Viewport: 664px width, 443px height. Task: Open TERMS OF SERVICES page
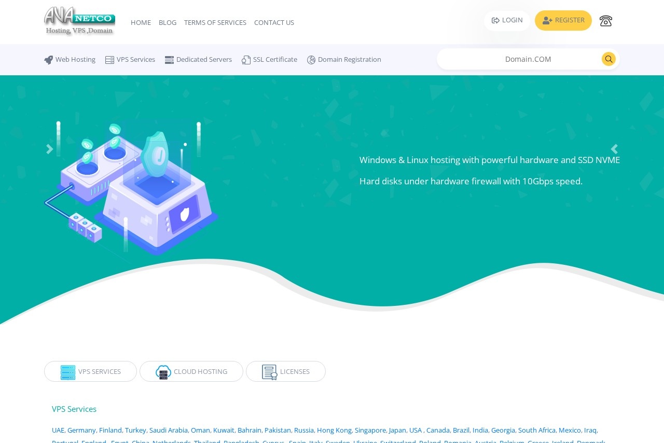[215, 22]
